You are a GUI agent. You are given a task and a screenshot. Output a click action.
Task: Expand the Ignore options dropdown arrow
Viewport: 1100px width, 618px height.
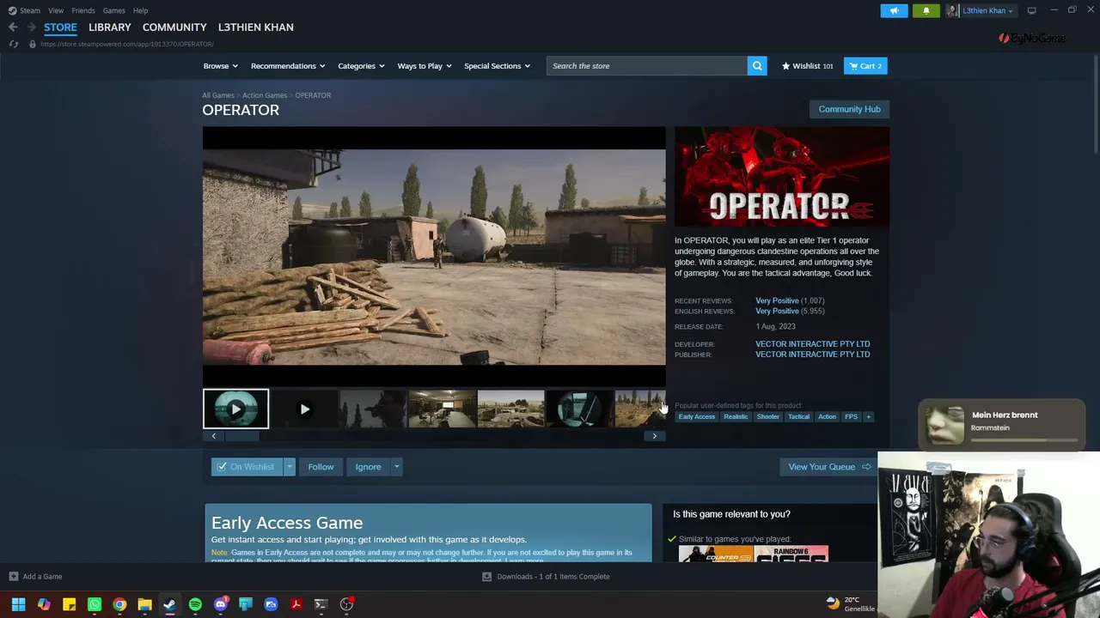click(396, 467)
